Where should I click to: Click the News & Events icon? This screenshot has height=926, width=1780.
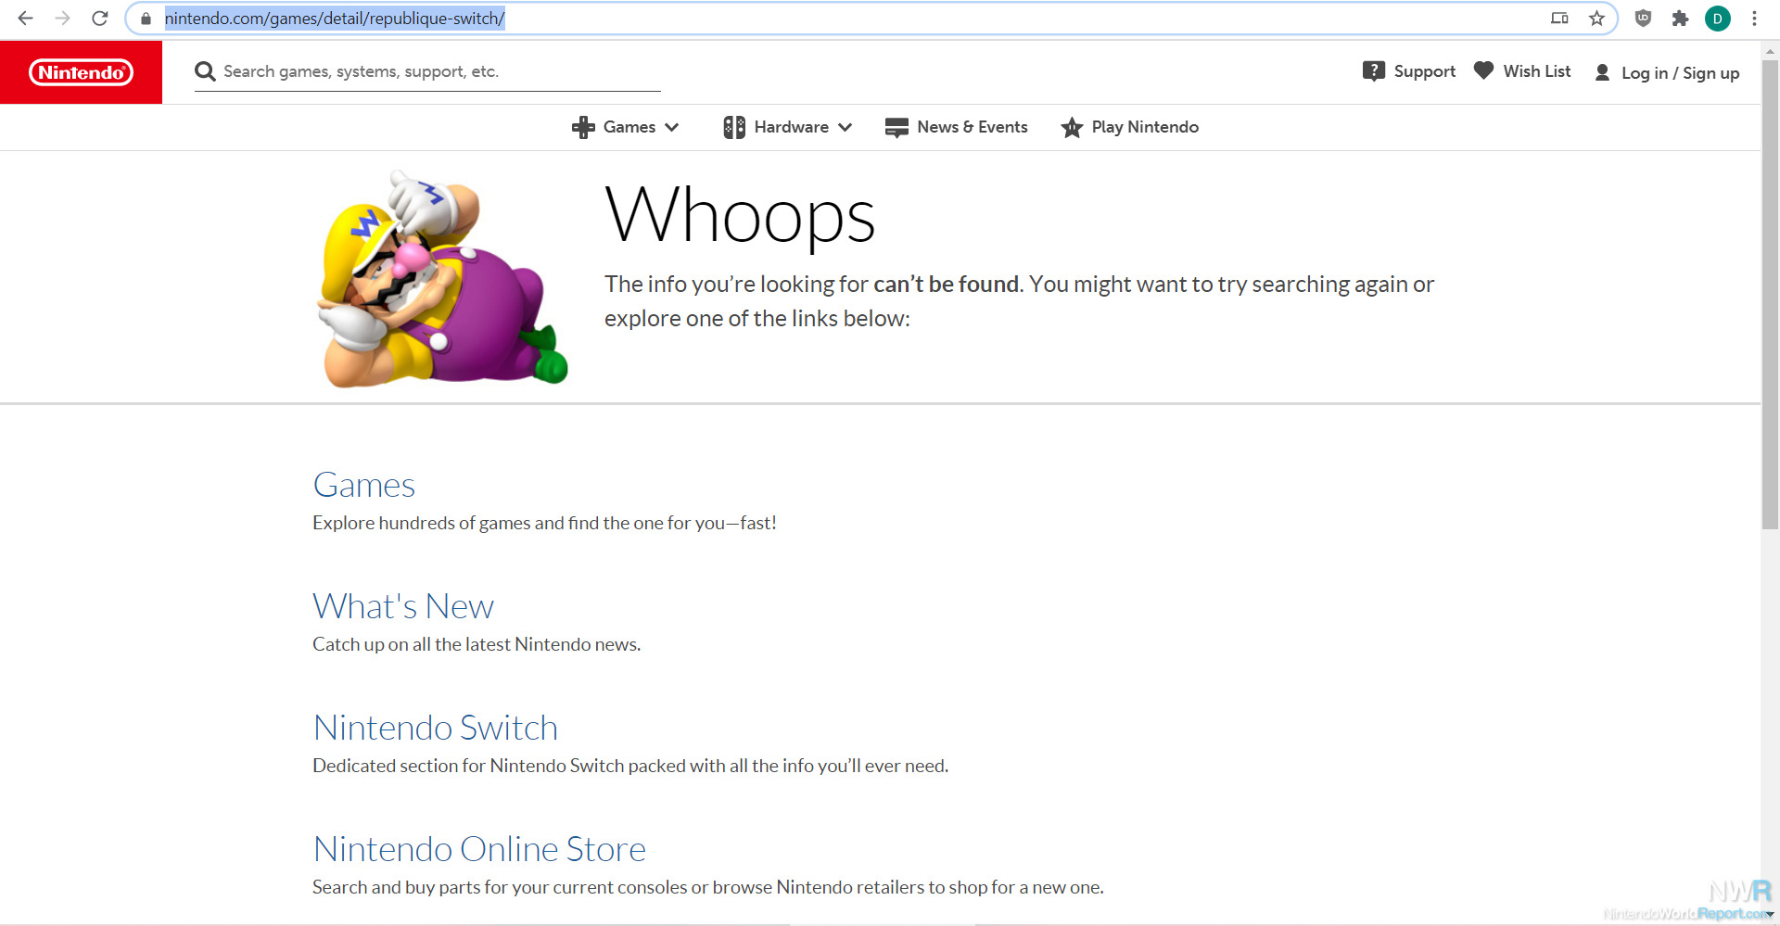pyautogui.click(x=896, y=127)
